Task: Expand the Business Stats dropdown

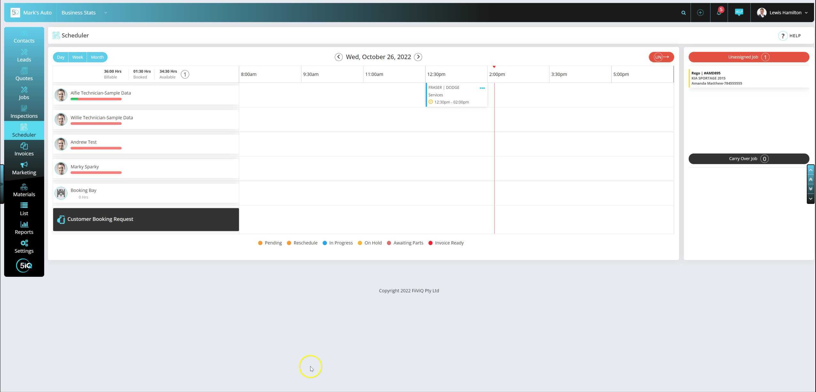Action: tap(106, 12)
